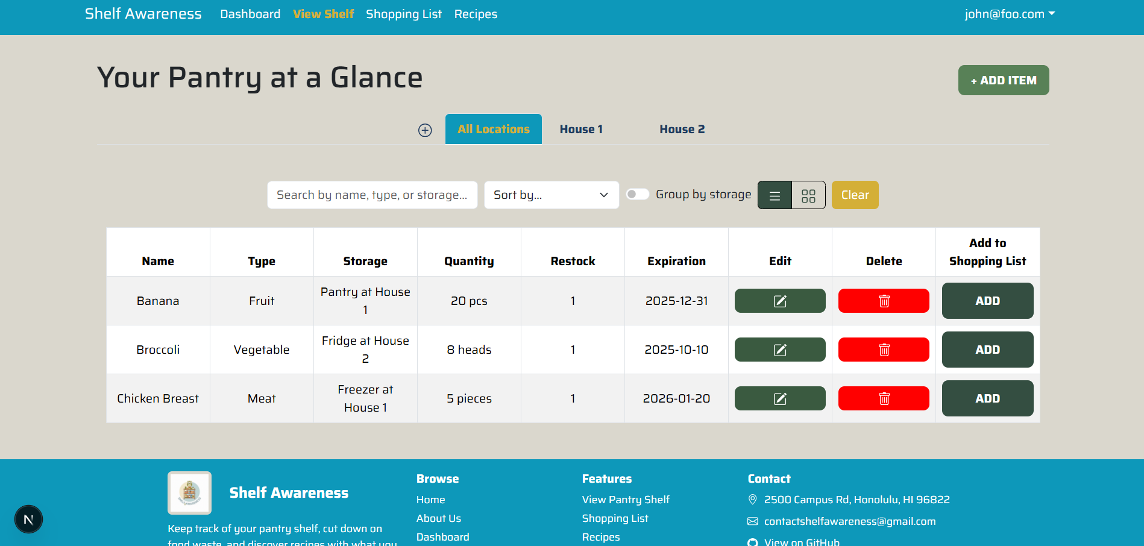The image size is (1144, 546).
Task: Open the sort options chevron
Action: pyautogui.click(x=603, y=195)
